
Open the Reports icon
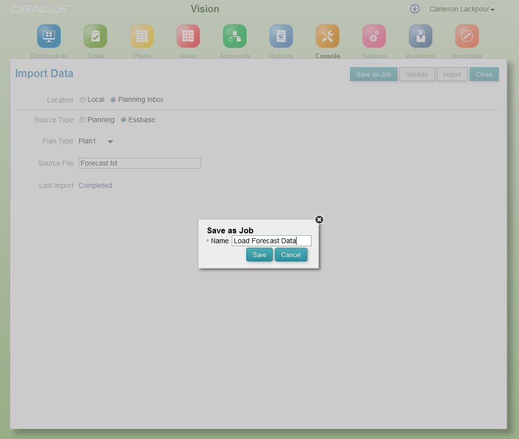[x=281, y=36]
